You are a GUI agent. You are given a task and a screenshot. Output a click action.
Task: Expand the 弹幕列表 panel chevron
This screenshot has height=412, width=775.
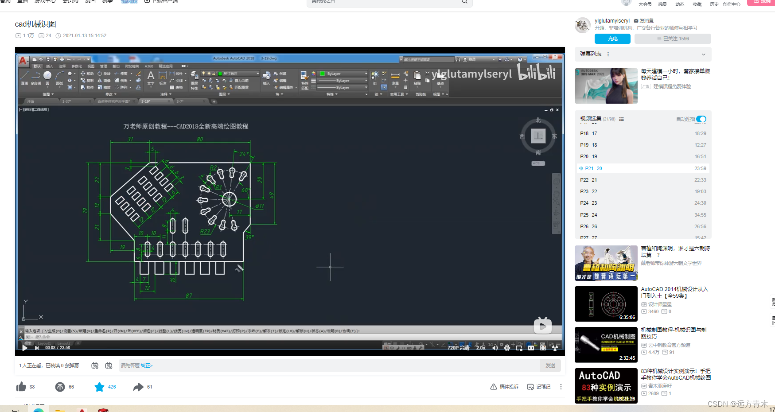[703, 54]
